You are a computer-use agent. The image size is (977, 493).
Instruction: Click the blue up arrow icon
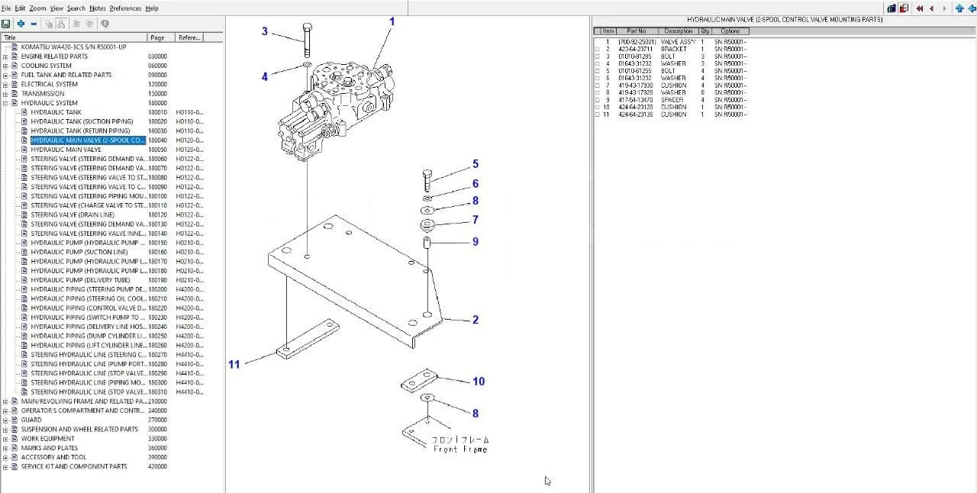coord(959,8)
